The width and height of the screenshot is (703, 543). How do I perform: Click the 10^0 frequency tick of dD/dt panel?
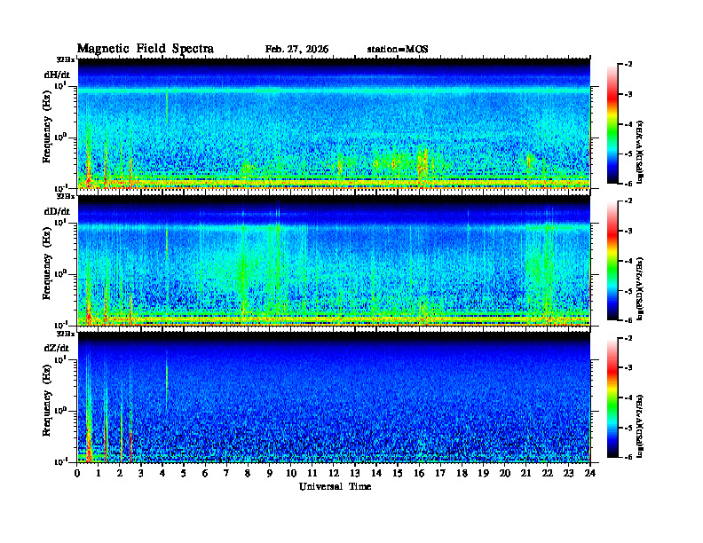(60, 273)
